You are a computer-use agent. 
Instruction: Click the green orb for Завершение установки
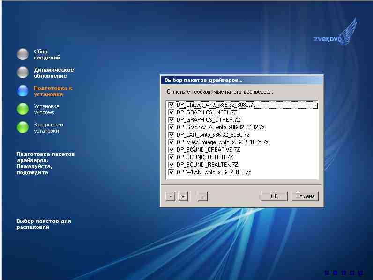pos(22,127)
